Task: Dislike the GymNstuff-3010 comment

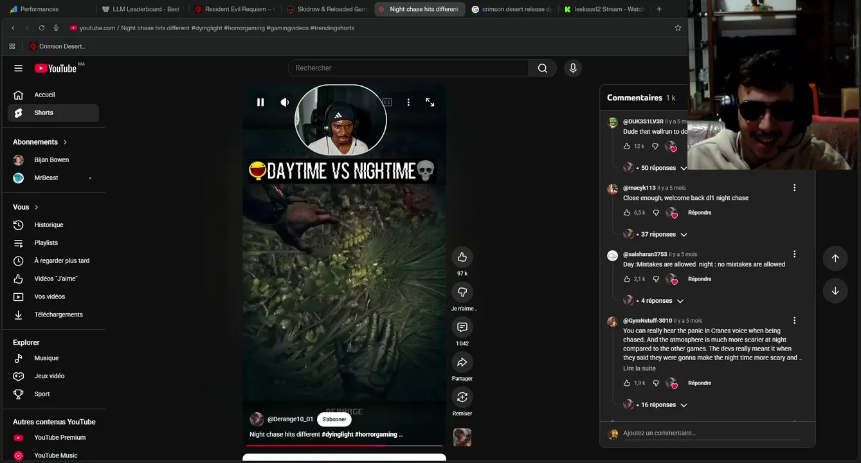Action: tap(656, 383)
